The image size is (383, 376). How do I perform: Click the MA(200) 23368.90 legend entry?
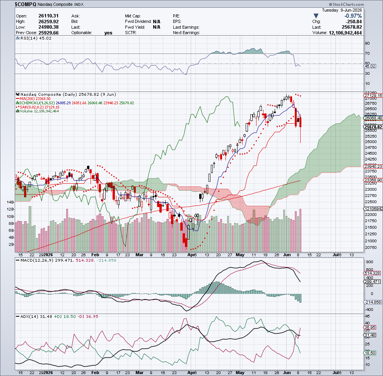coord(33,98)
